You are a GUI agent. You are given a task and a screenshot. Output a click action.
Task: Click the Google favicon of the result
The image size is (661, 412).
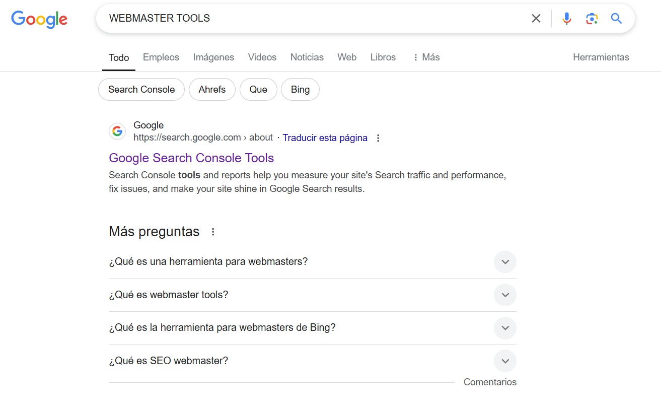[x=117, y=131]
